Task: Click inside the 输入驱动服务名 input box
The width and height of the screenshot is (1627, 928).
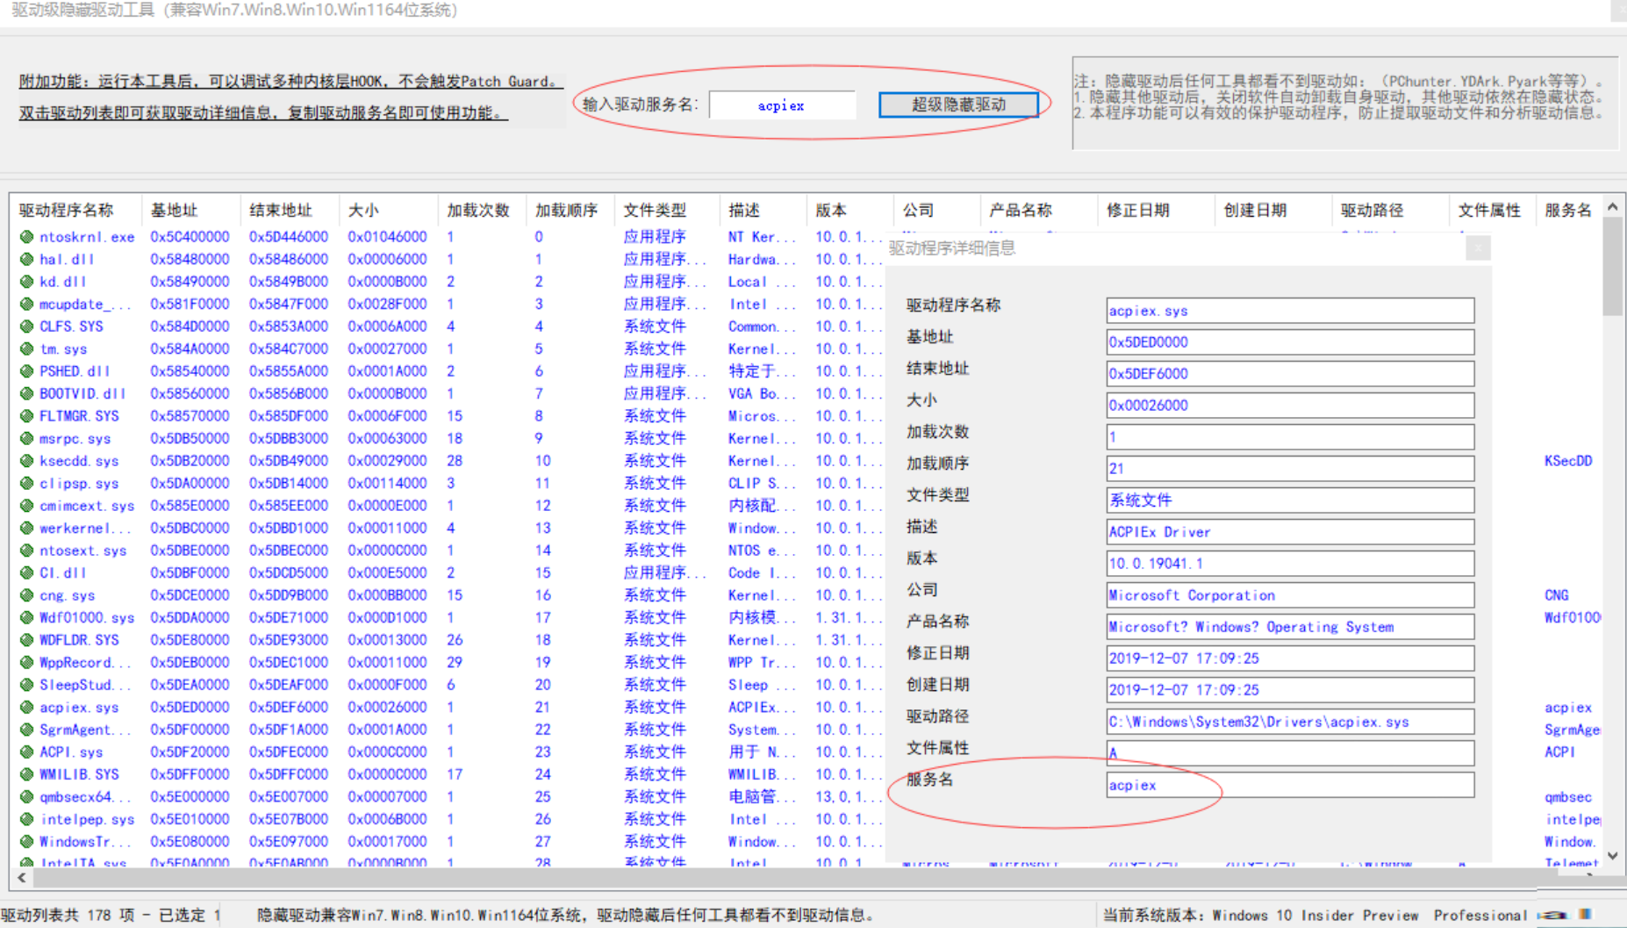Action: click(782, 104)
